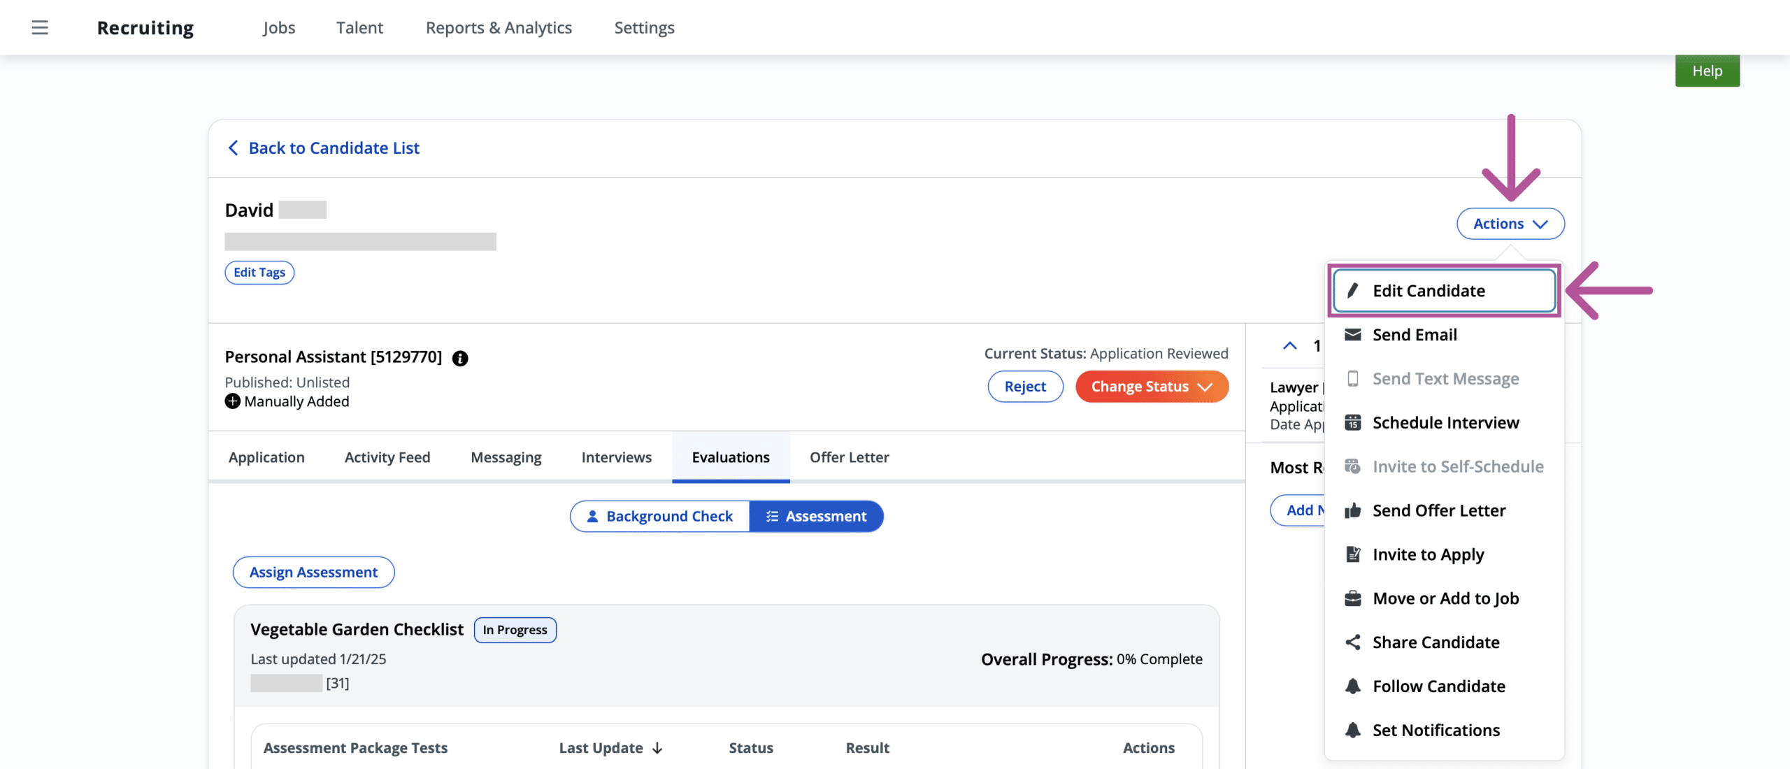Click the phone icon for Send Text Message
This screenshot has width=1790, height=769.
(1353, 379)
